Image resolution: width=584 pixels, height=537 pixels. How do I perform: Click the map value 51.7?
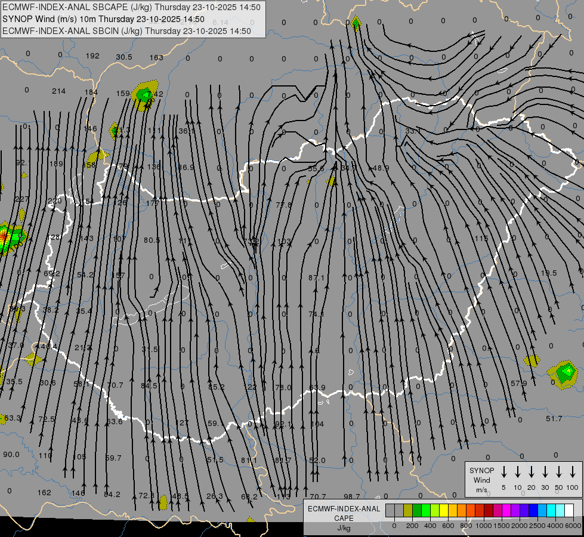point(554,419)
